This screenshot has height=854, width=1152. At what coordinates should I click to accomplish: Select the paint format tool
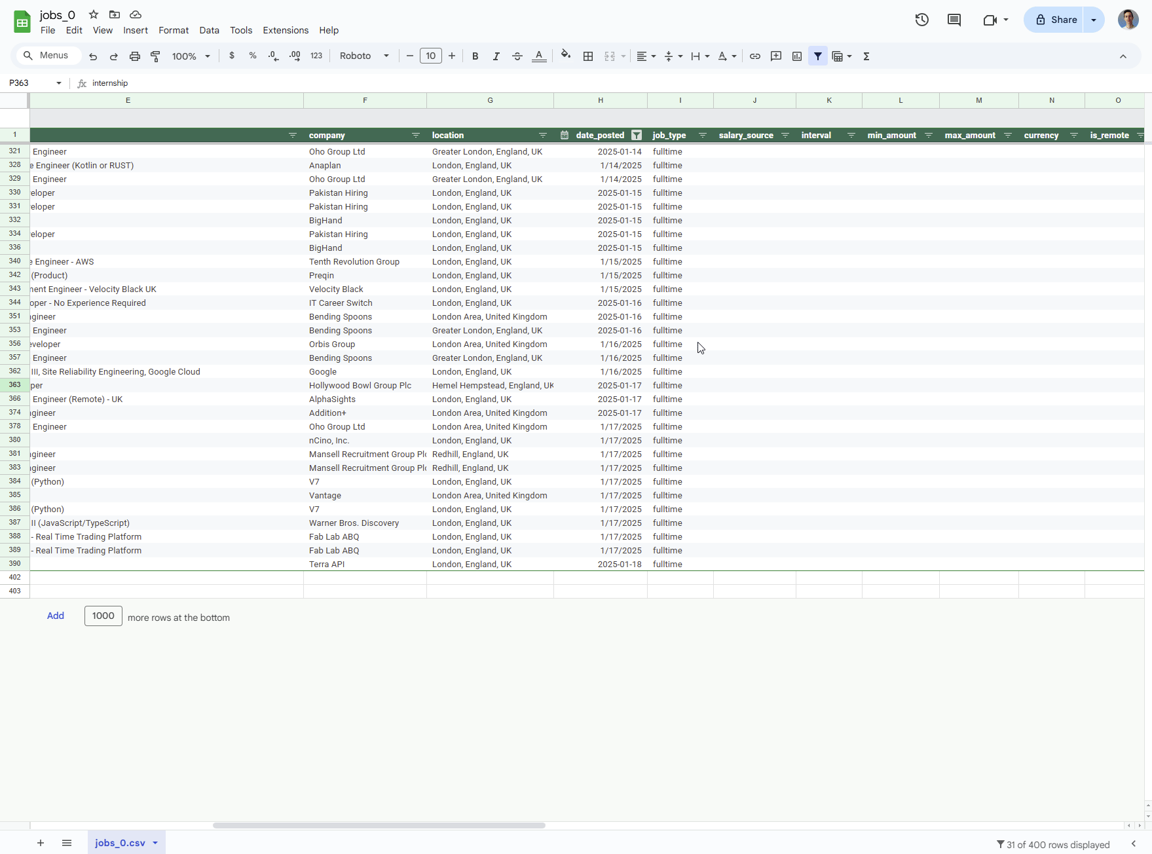pyautogui.click(x=155, y=56)
